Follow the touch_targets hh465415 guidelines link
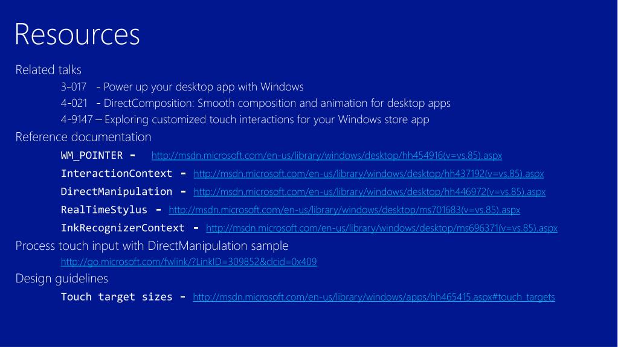618x347 pixels. tap(373, 297)
